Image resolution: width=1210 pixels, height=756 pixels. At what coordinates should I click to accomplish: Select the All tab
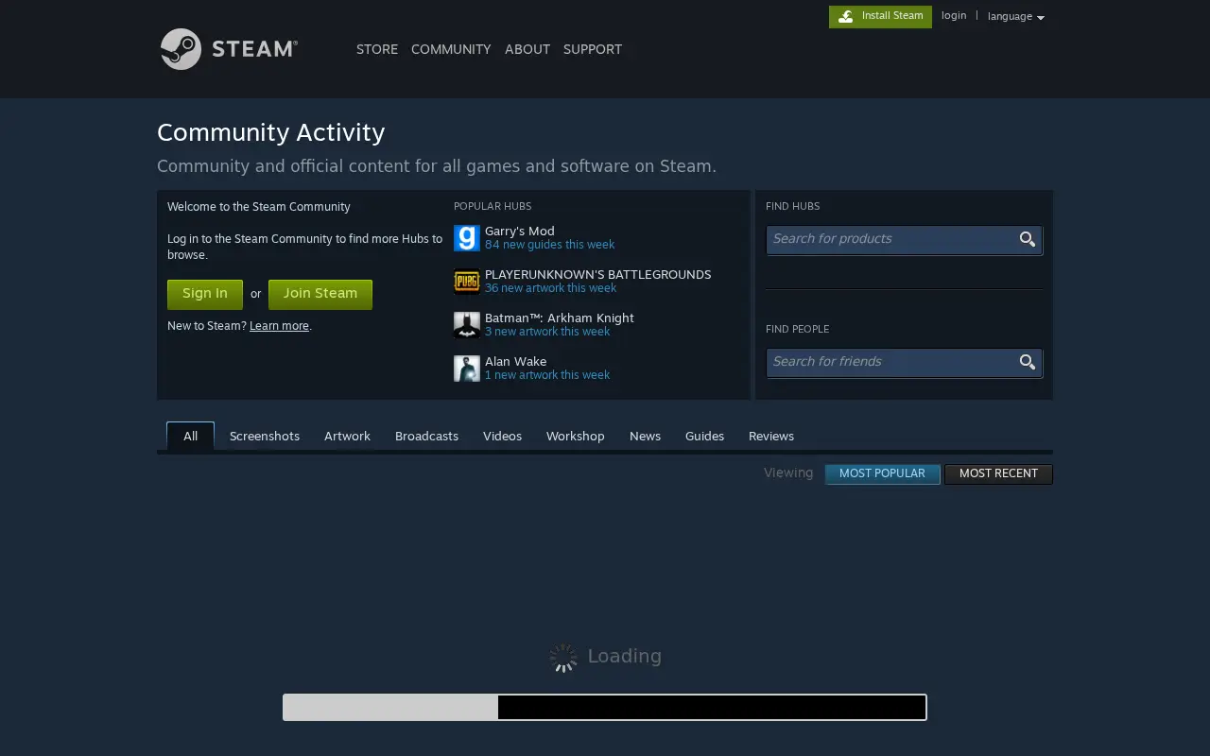[x=191, y=436]
